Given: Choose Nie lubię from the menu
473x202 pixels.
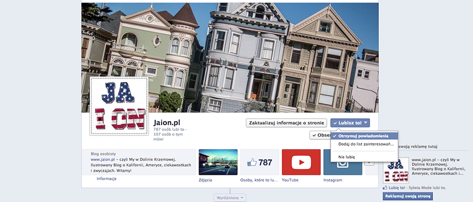Looking at the screenshot, I should pos(346,157).
